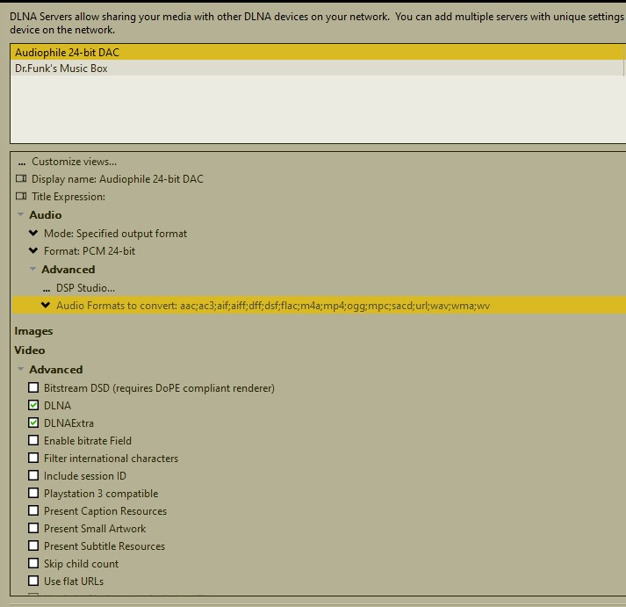Open the Format PCM 24-bit dropdown
The width and height of the screenshot is (626, 607).
coord(33,251)
